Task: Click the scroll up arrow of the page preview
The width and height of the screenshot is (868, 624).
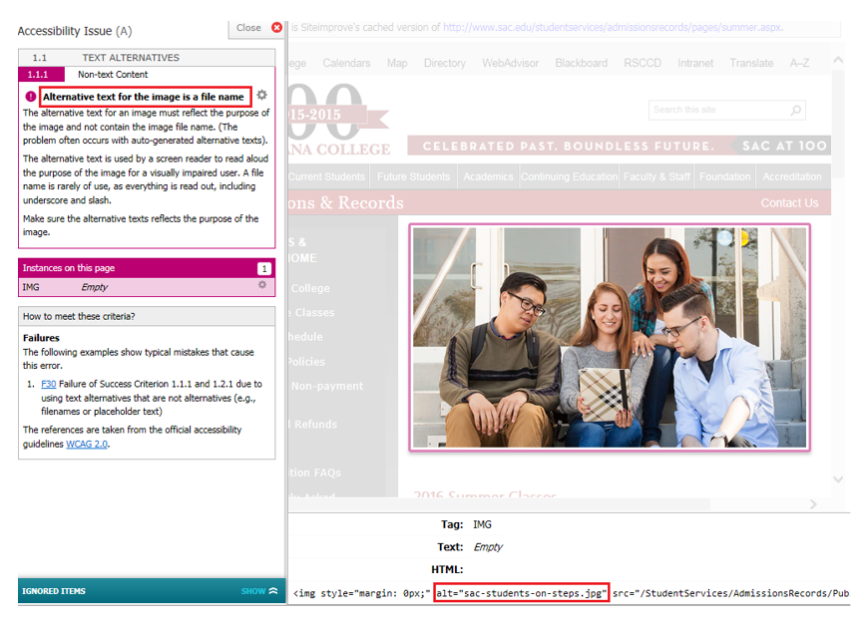Action: click(x=838, y=60)
